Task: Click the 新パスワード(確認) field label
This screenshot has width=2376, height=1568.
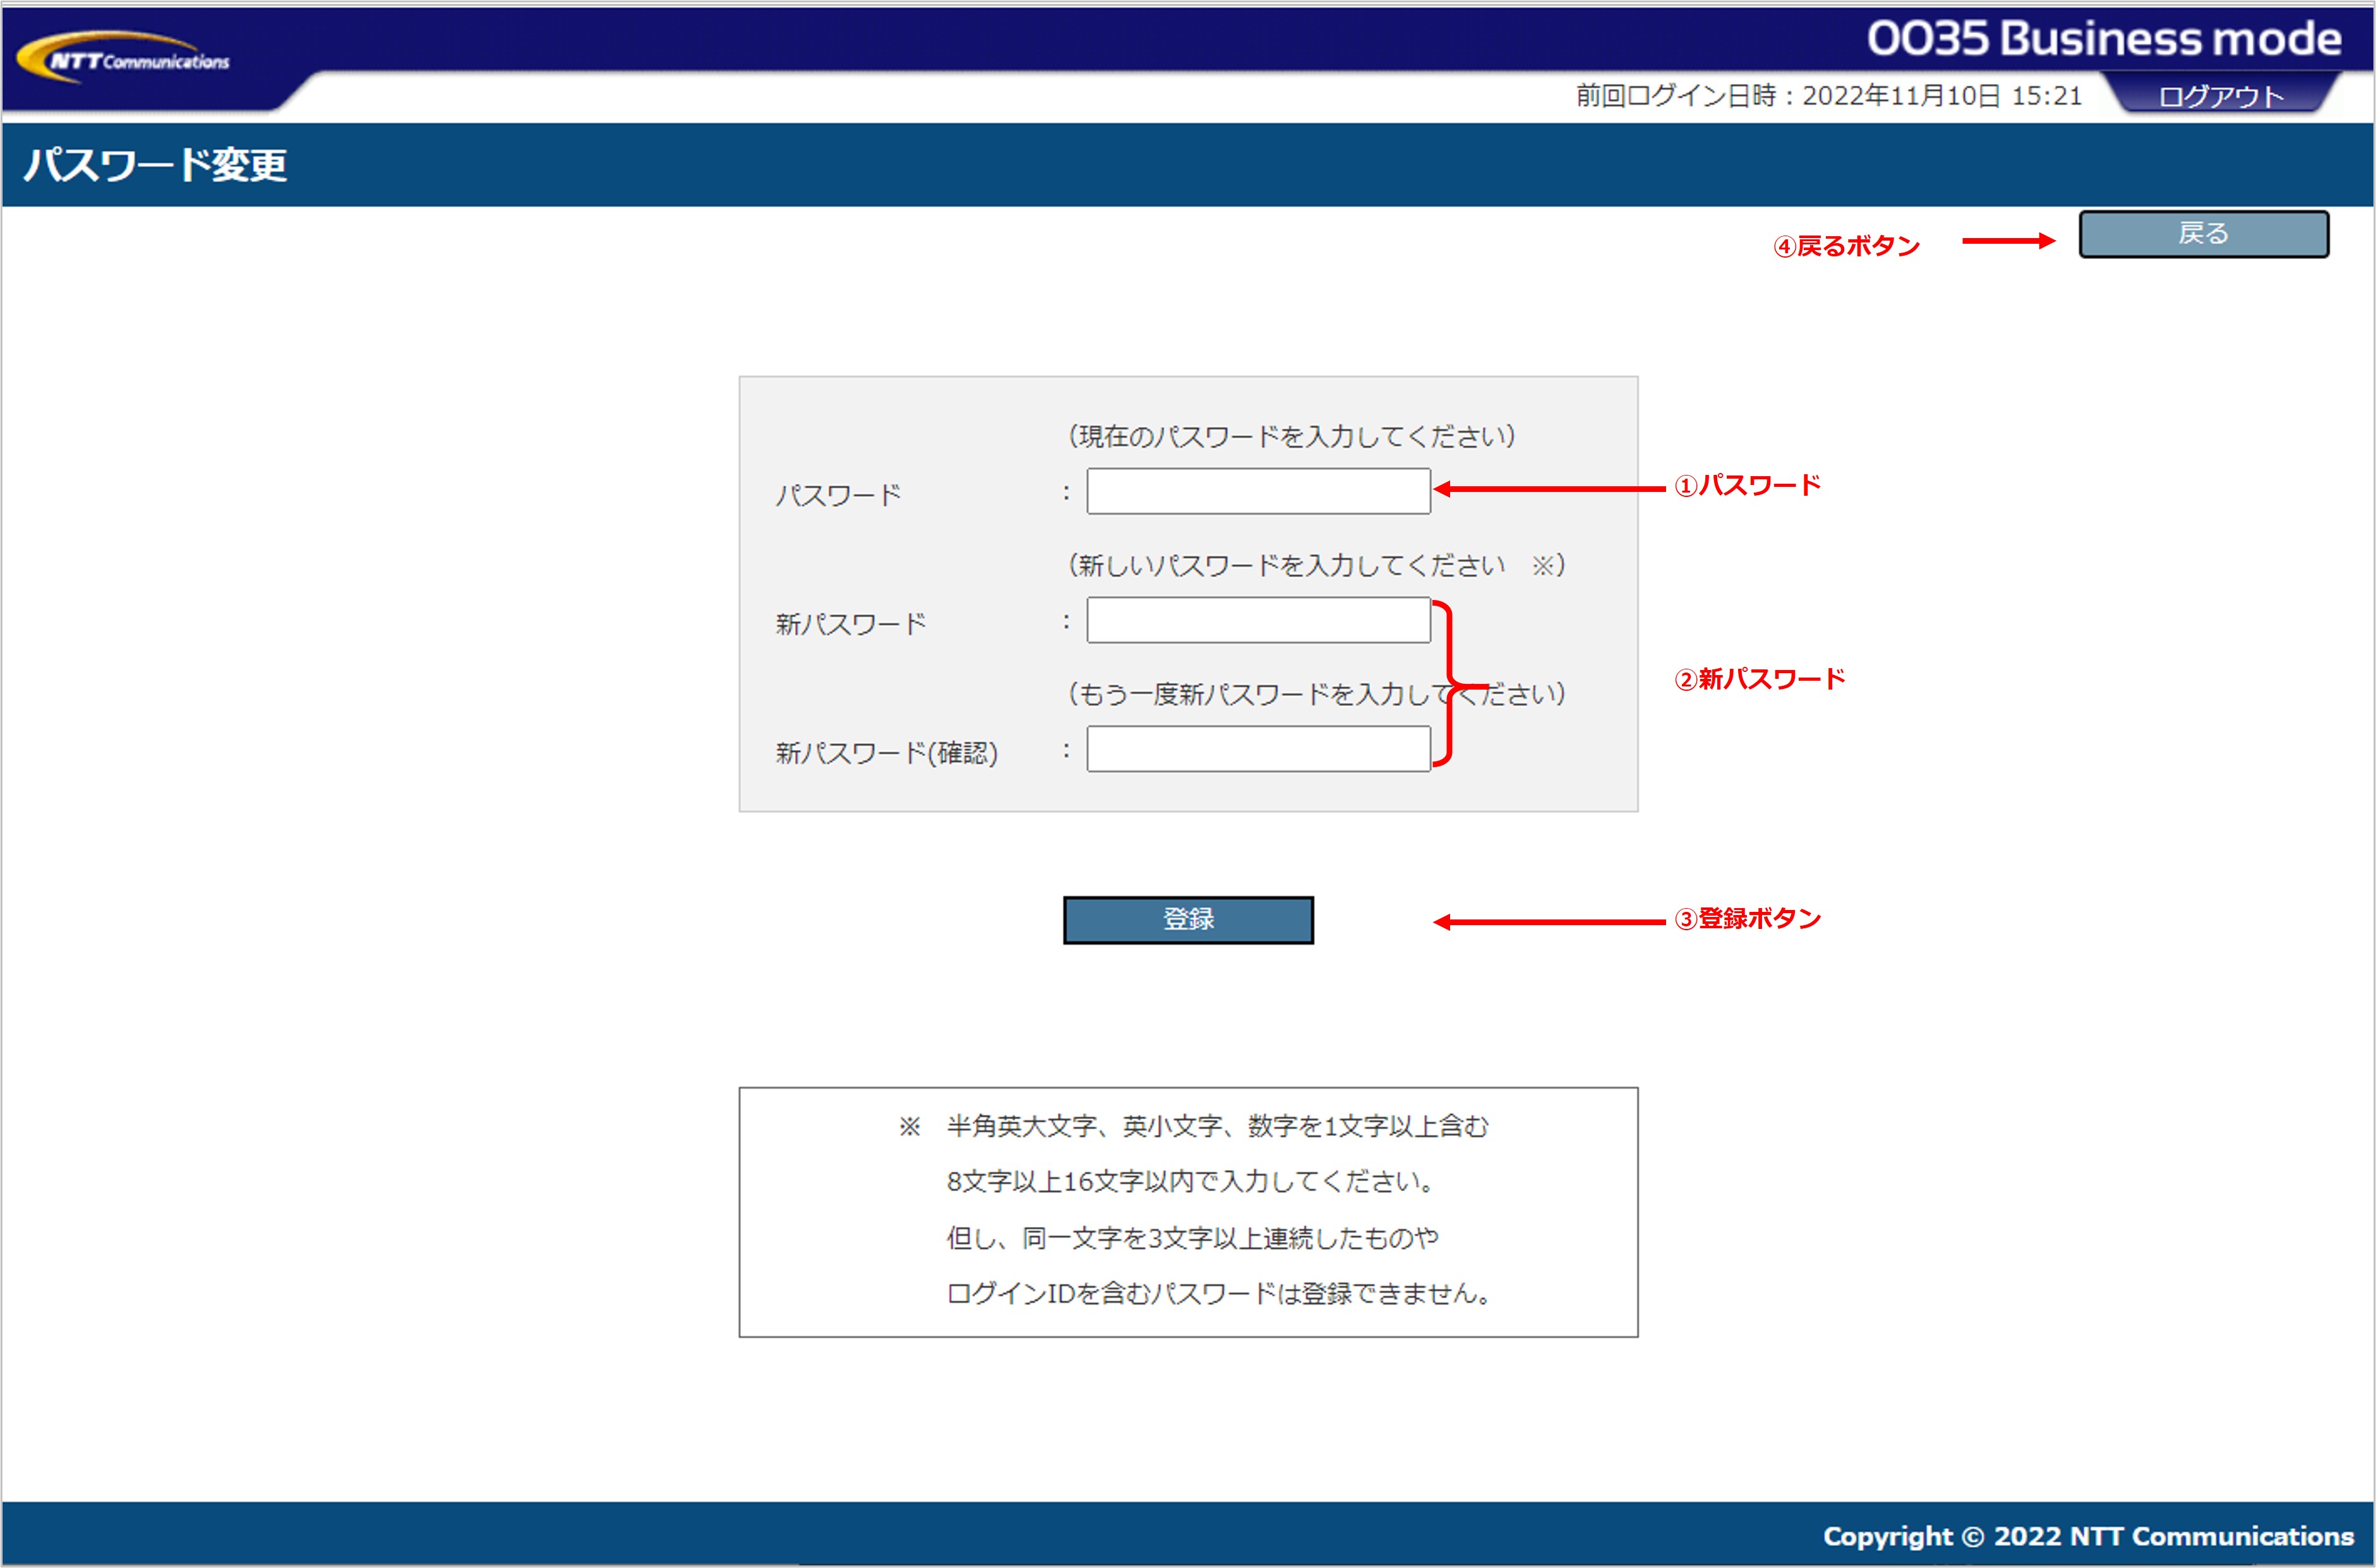Action: [x=886, y=753]
